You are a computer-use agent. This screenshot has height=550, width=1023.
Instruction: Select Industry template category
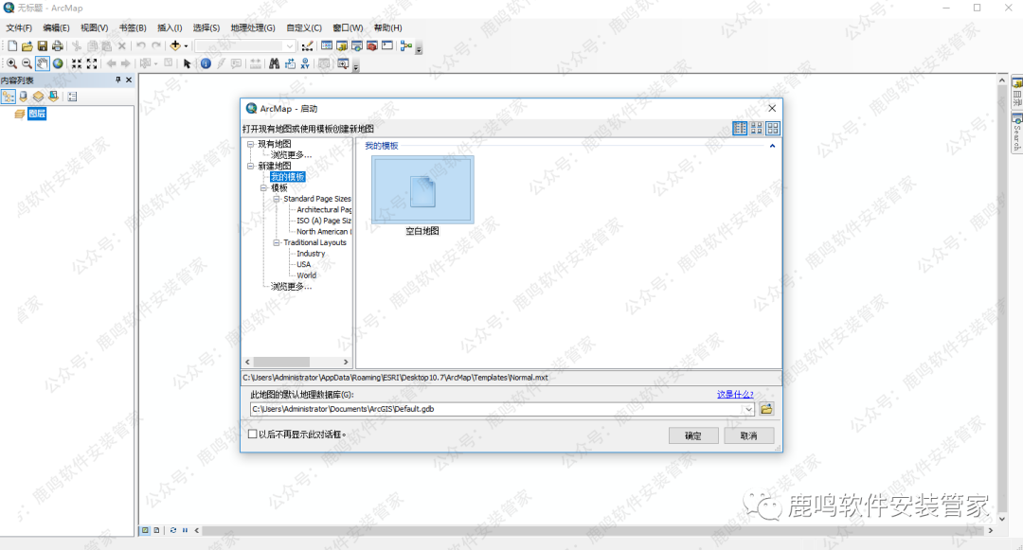(311, 254)
